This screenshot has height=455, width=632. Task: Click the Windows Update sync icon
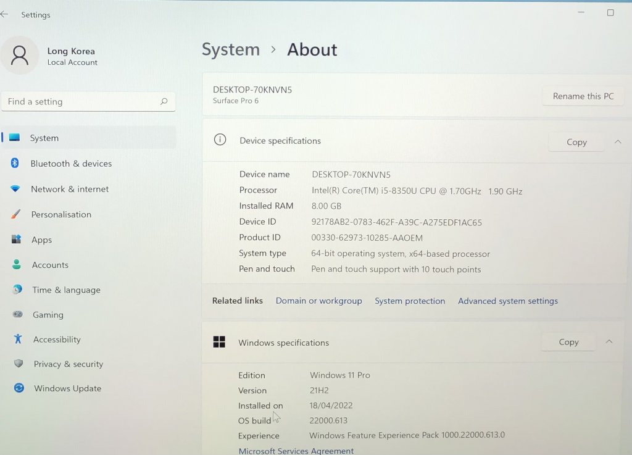(19, 388)
